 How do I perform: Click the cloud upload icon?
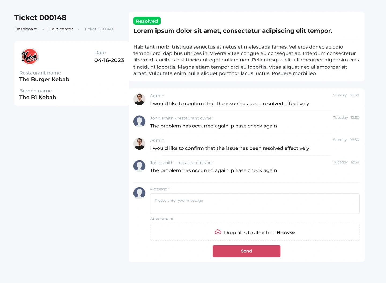point(218,232)
